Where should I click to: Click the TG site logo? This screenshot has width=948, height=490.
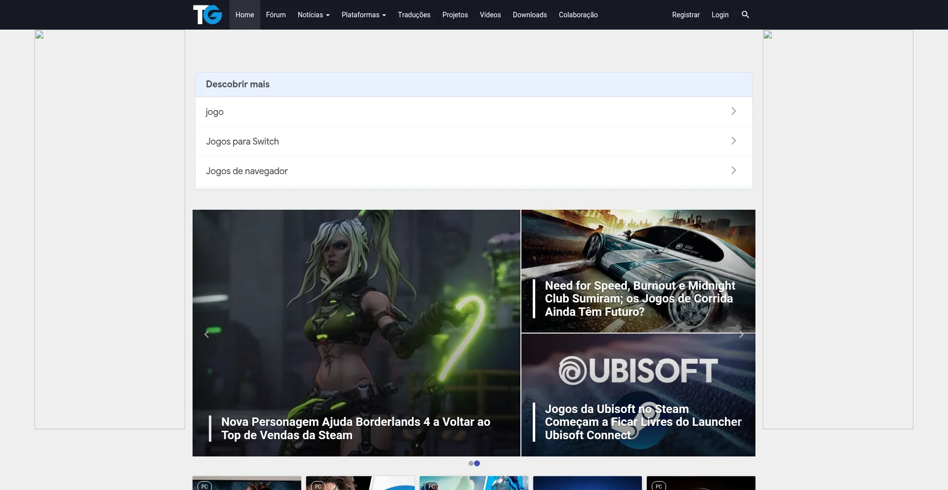tap(207, 15)
